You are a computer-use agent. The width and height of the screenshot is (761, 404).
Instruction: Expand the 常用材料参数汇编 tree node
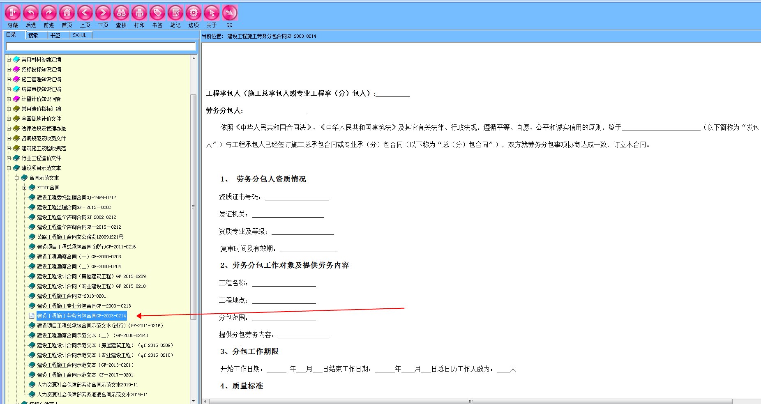pyautogui.click(x=9, y=60)
